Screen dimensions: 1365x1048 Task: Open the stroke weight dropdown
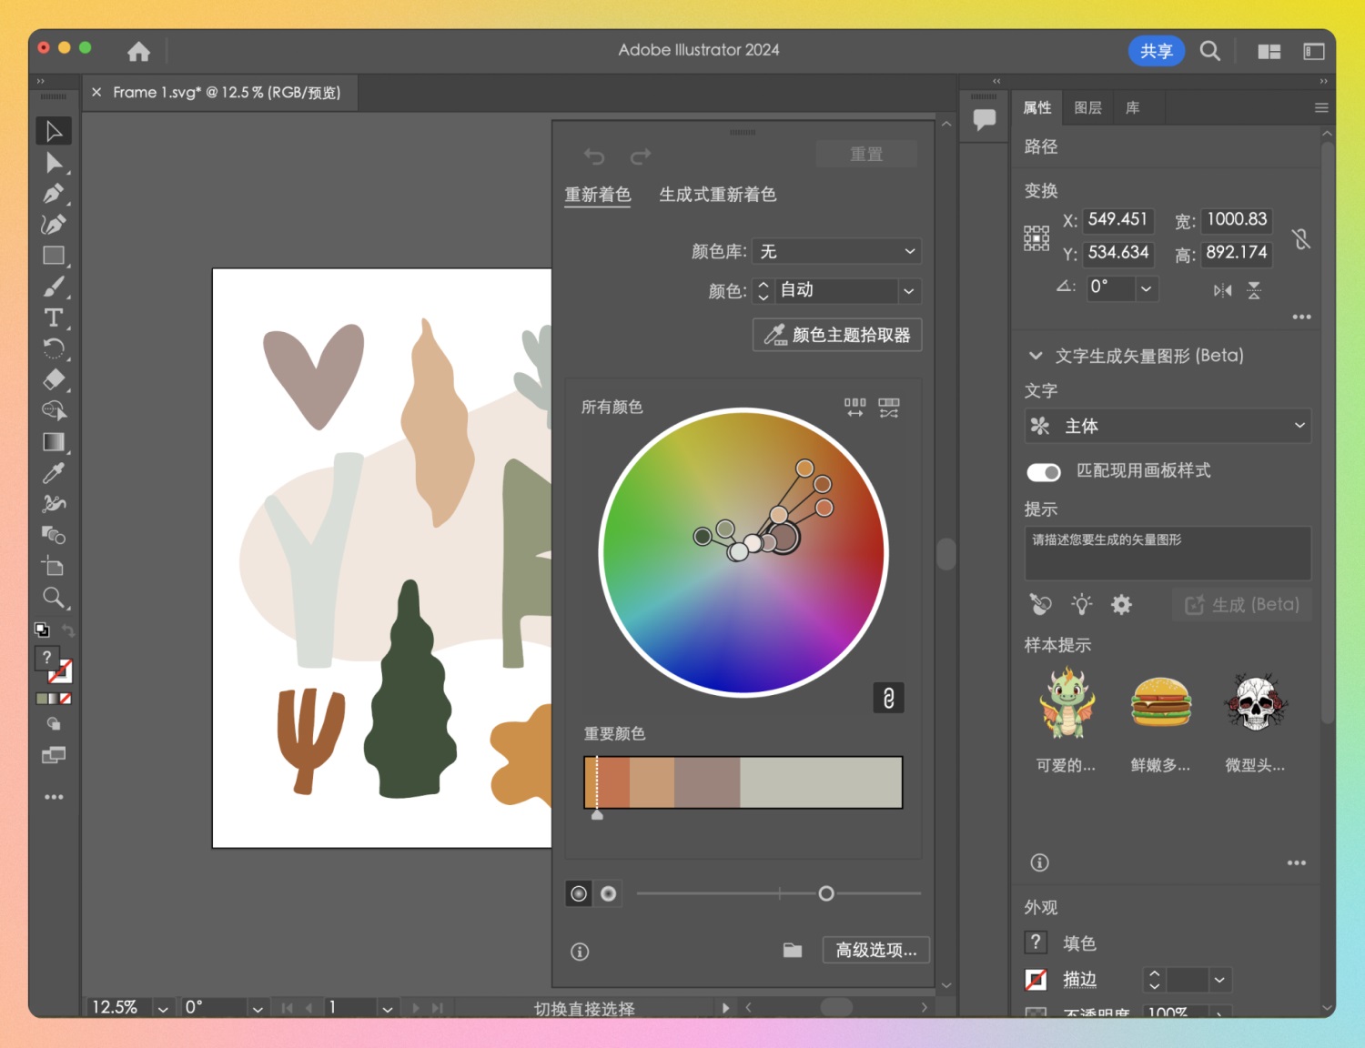tap(1219, 980)
